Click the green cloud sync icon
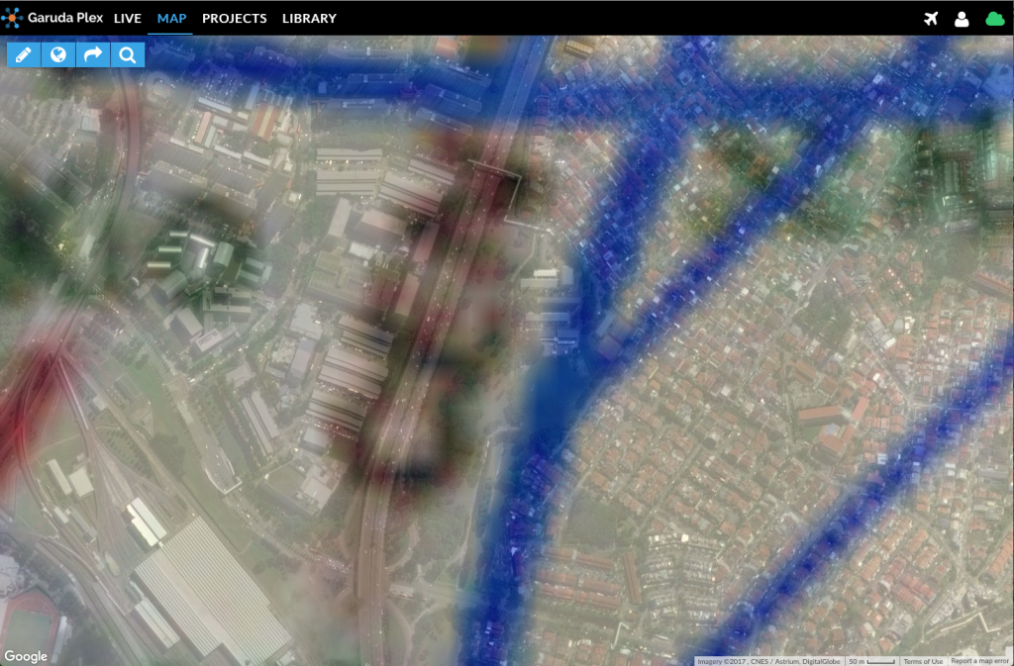This screenshot has width=1014, height=666. 995,18
